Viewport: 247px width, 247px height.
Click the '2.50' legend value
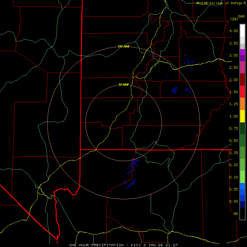234,68
